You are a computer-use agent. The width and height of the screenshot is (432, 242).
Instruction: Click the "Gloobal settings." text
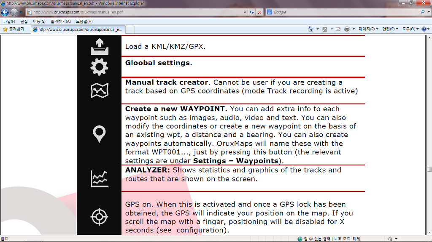click(159, 63)
